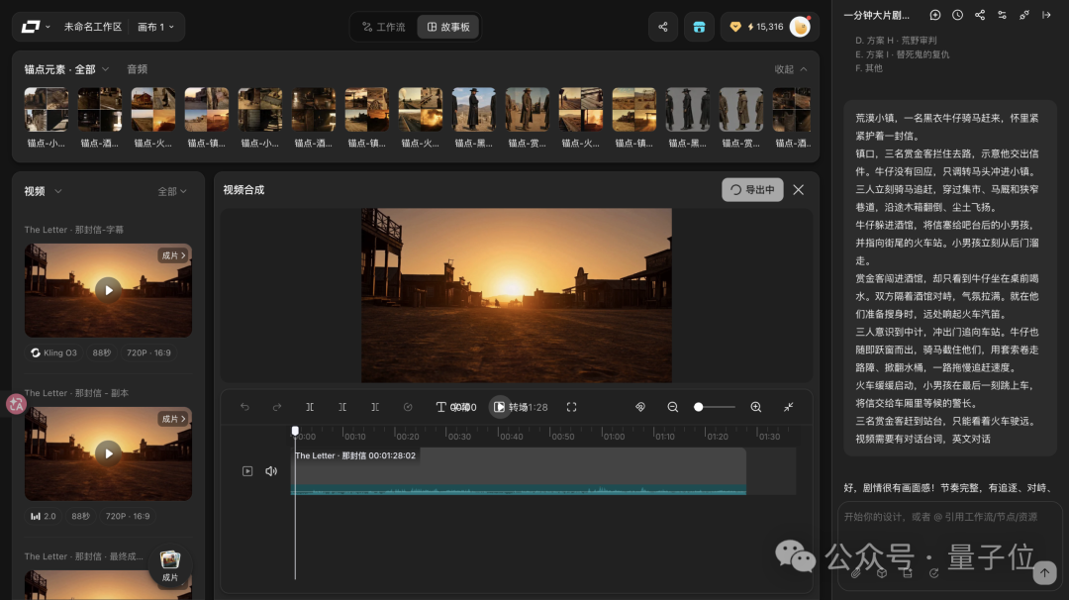The image size is (1069, 600).
Task: Add a transition (转场) in timeline toolbar
Action: pos(512,407)
